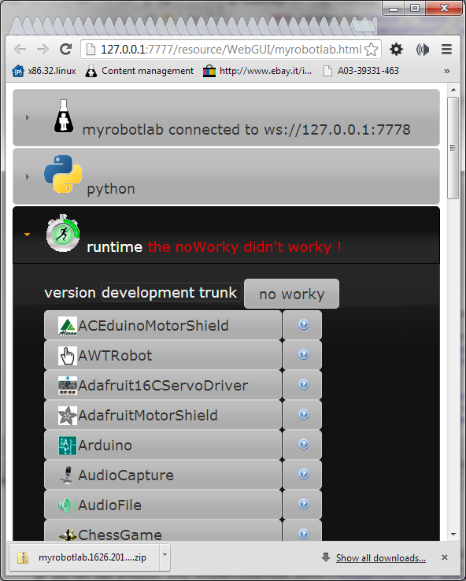Click the help icon beside Arduino
Screen dimensions: 466x581
pos(303,444)
